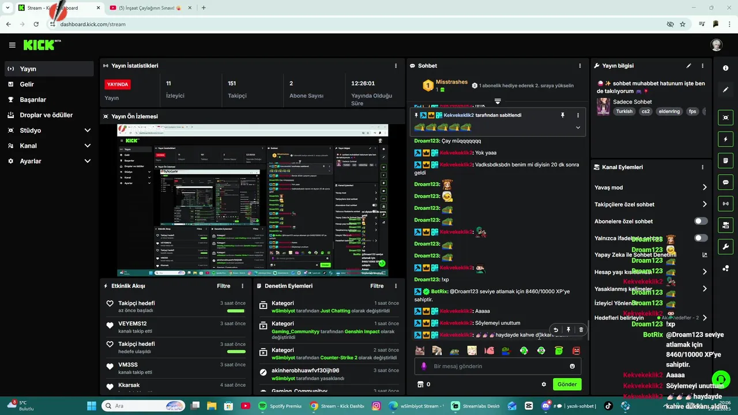
Task: Click the pencil icon in the right sidebar
Action: click(x=725, y=90)
